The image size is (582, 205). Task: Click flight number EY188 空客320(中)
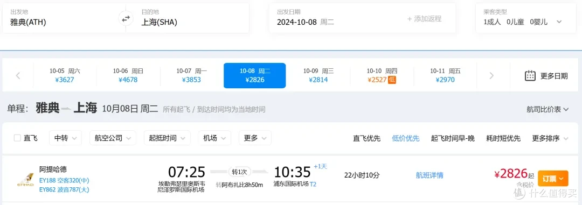tap(64, 181)
